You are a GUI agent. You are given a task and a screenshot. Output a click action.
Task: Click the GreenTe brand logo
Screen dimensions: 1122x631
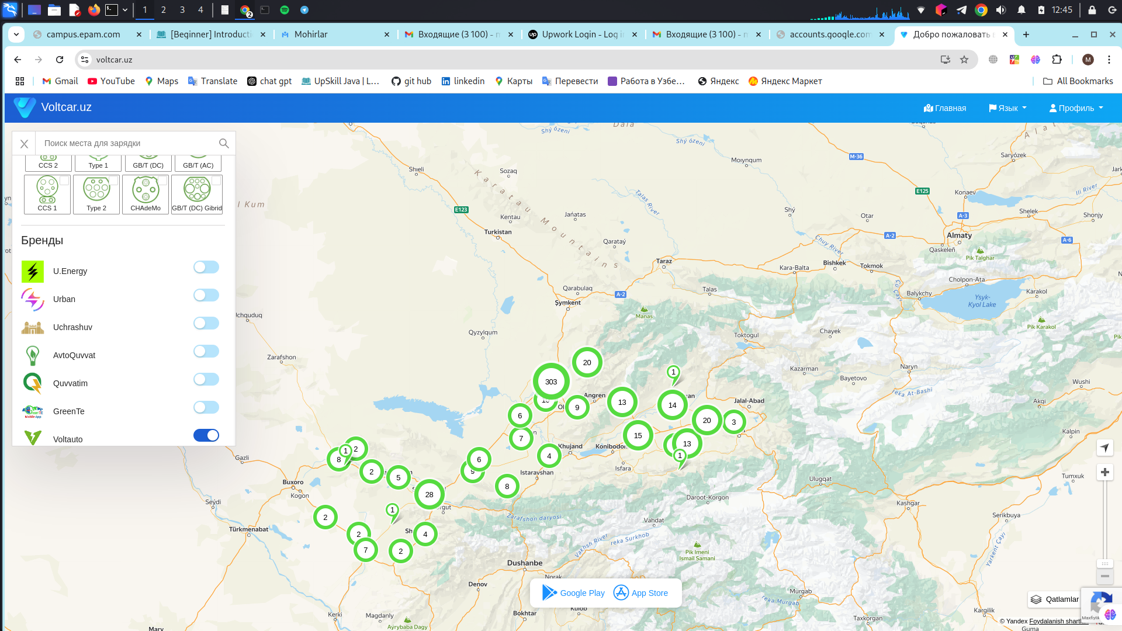[x=33, y=411]
